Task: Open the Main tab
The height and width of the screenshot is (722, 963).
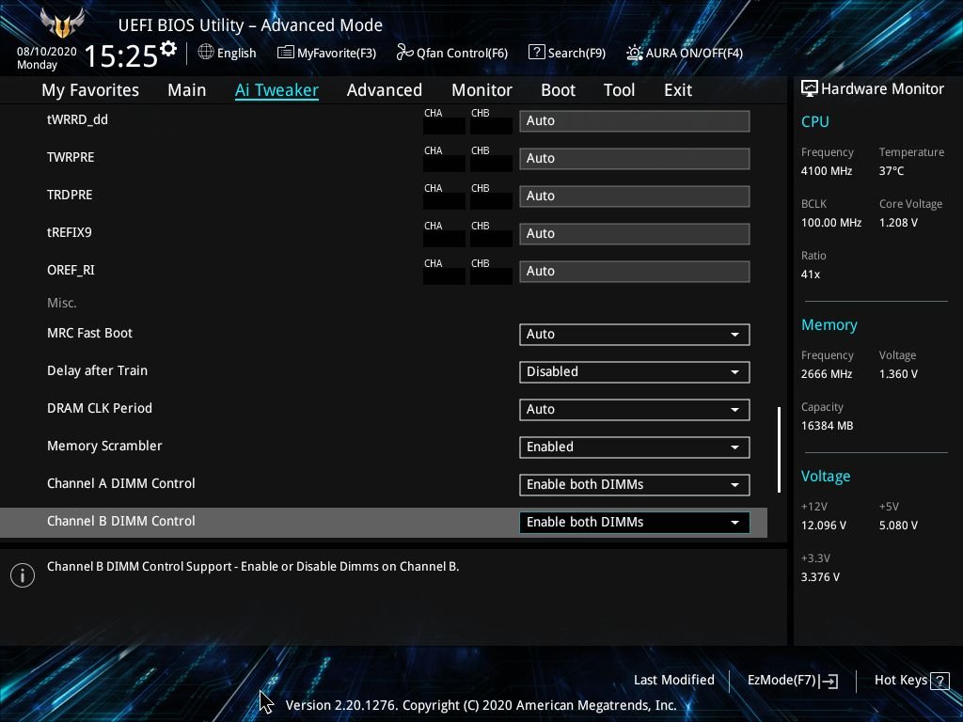Action: coord(187,90)
